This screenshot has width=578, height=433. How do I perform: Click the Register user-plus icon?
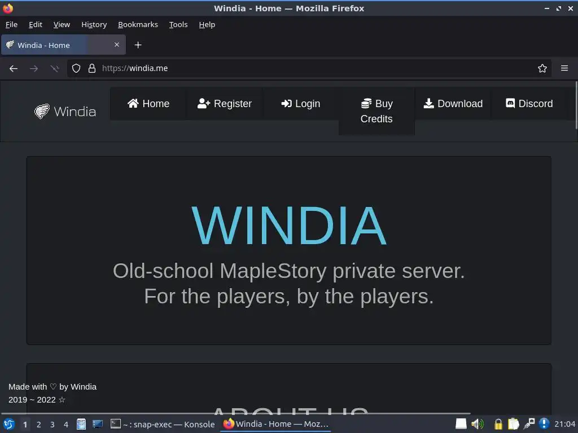click(x=203, y=104)
